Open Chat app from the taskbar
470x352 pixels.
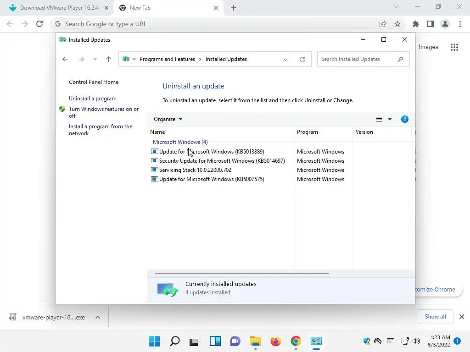(235, 341)
